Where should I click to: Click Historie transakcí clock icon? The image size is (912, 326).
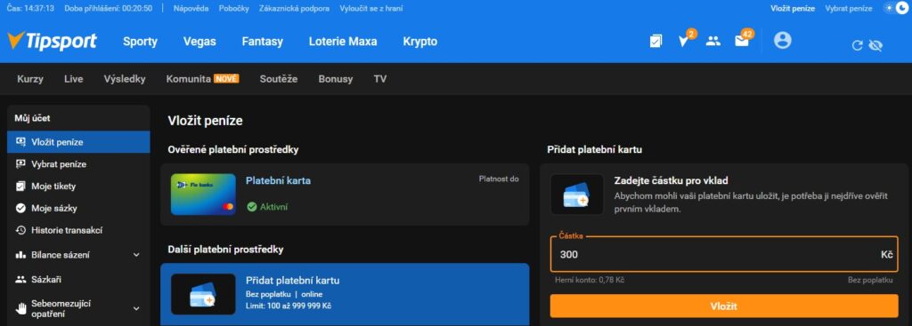[x=21, y=230]
